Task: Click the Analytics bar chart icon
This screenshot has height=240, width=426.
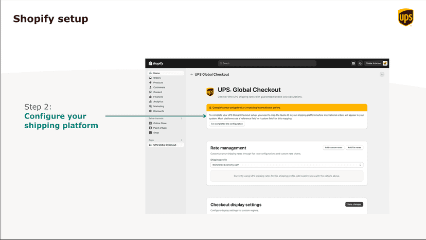Action: point(150,101)
